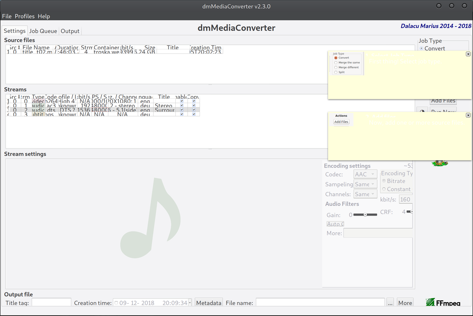Open the File menu

pos(7,16)
